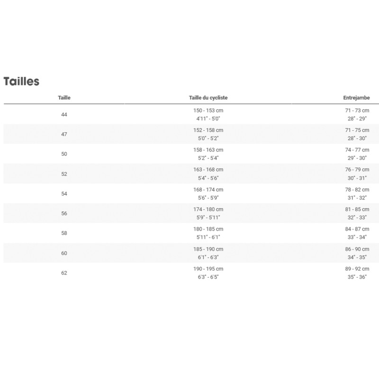Click the 5'9" - 5'11" height cell
379x379 pixels.
coord(208,217)
